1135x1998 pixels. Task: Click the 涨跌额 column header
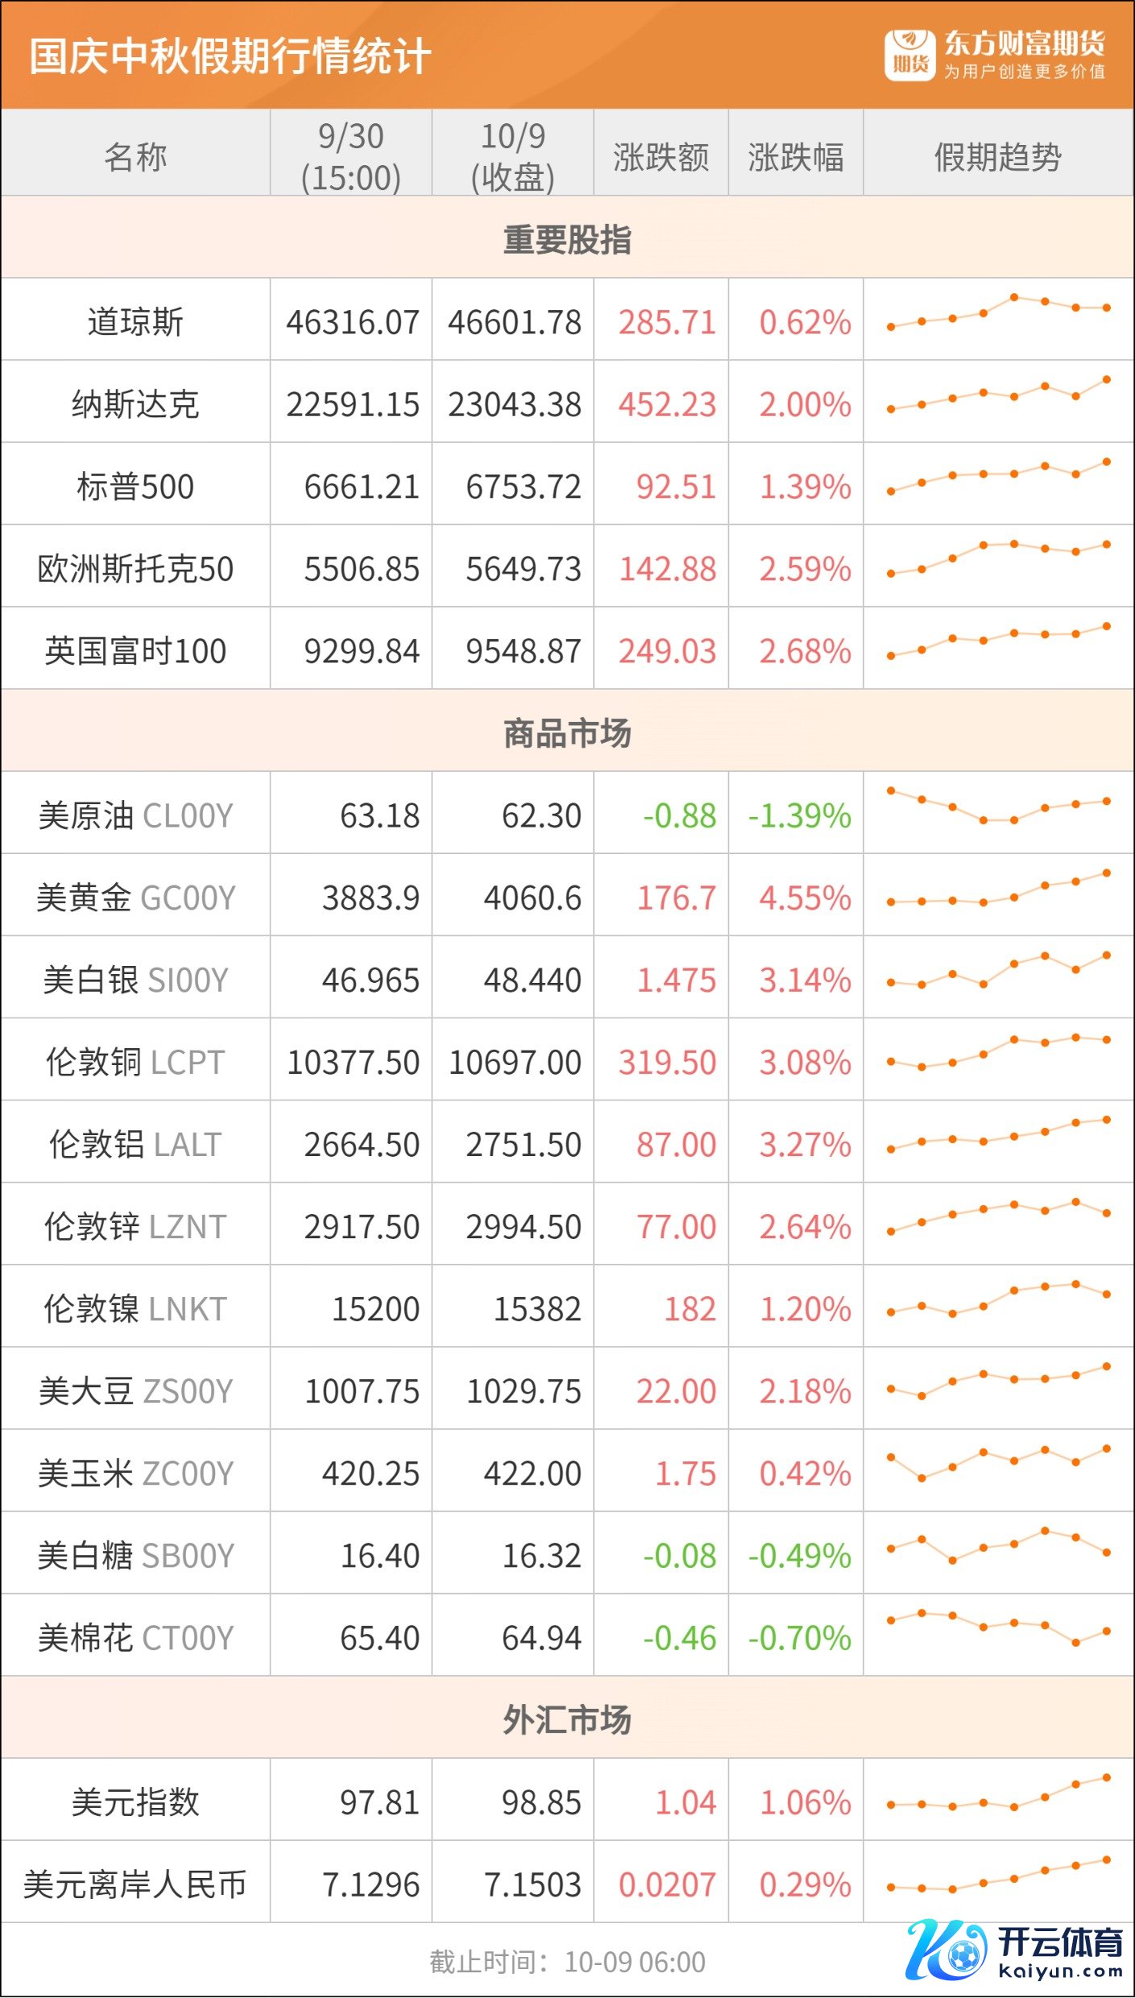pos(661,156)
